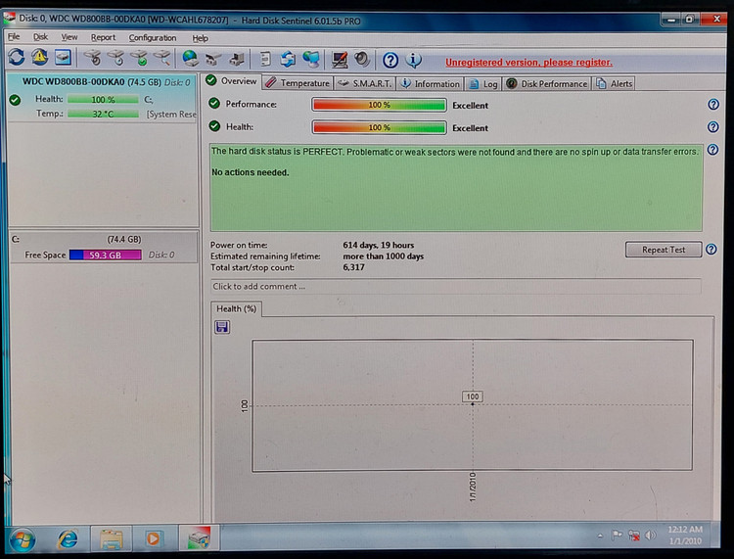Click the globe with monitor toolbar icon
The image size is (734, 559).
coord(311,59)
